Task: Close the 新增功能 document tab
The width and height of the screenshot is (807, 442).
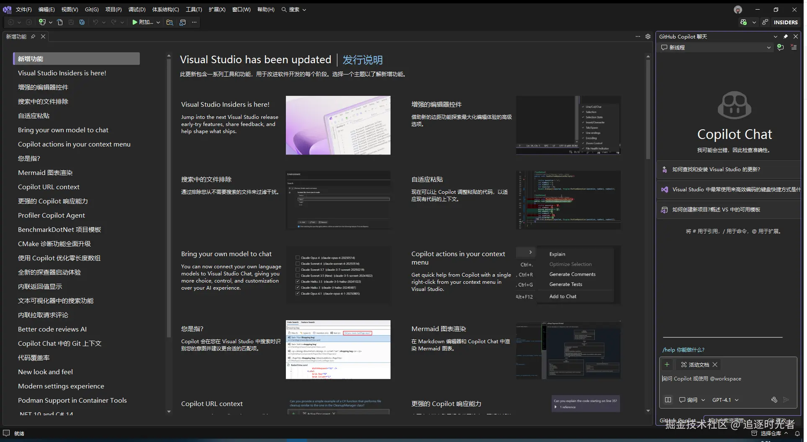Action: pos(43,36)
